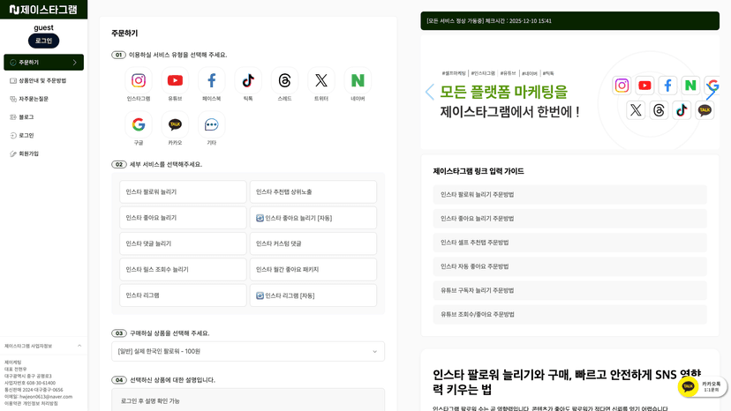Image resolution: width=731 pixels, height=411 pixels.
Task: Select the Google service icon
Action: click(139, 124)
